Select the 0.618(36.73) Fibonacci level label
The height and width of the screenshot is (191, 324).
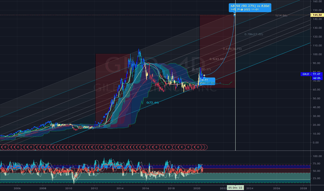[x=232, y=49]
